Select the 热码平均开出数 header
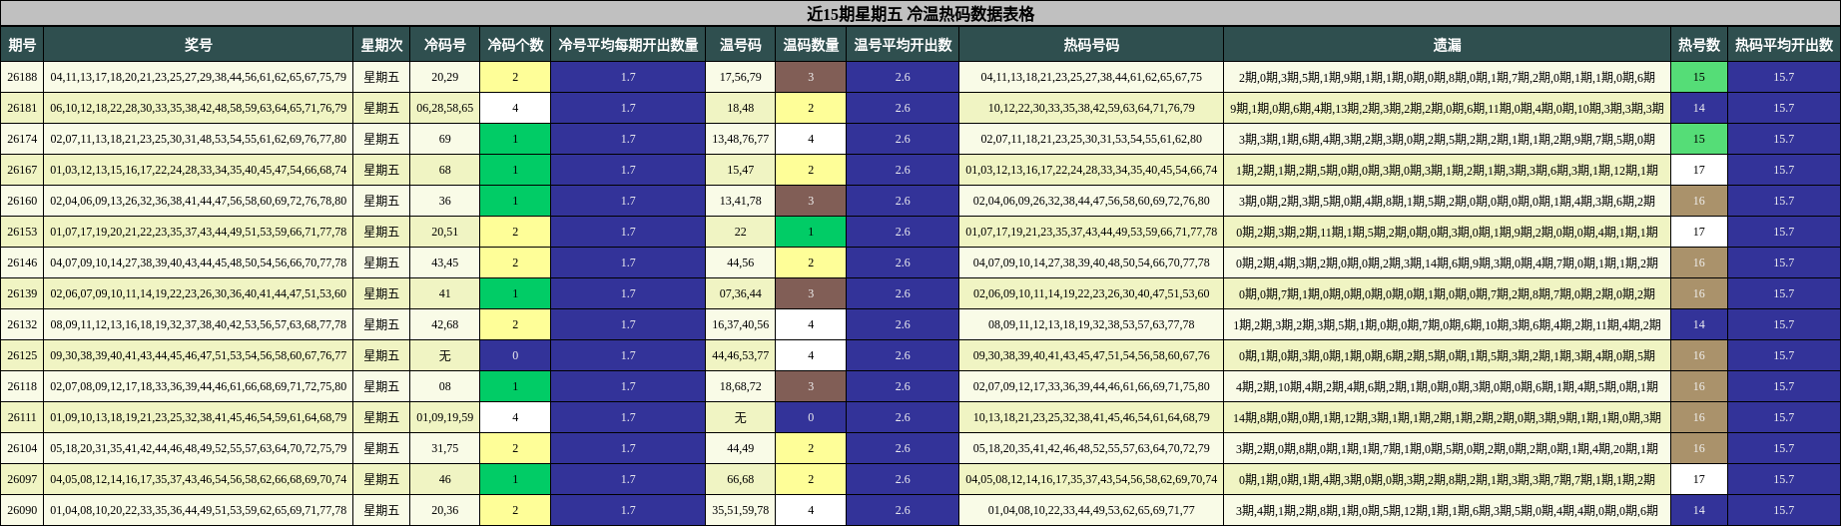Viewport: 1841px width, 526px height. (1784, 45)
